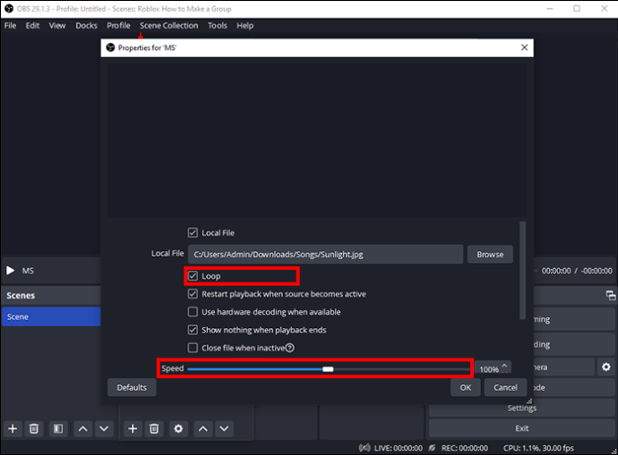
Task: Click the OBS logo in Properties title bar
Action: pos(110,47)
